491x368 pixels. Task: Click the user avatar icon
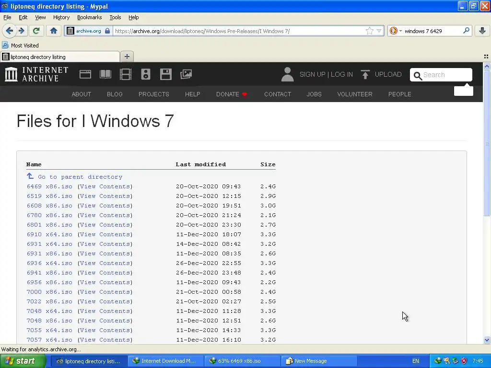coord(288,74)
